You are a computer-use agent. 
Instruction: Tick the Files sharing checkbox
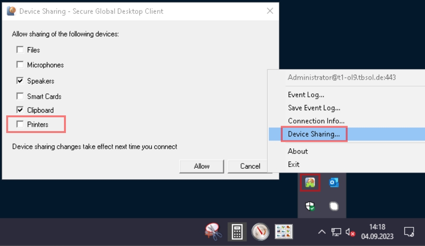coord(20,50)
